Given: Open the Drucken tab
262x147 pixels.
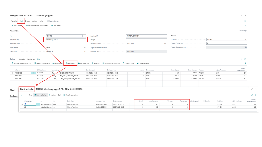Looking at the screenshot, I should 28,21.
